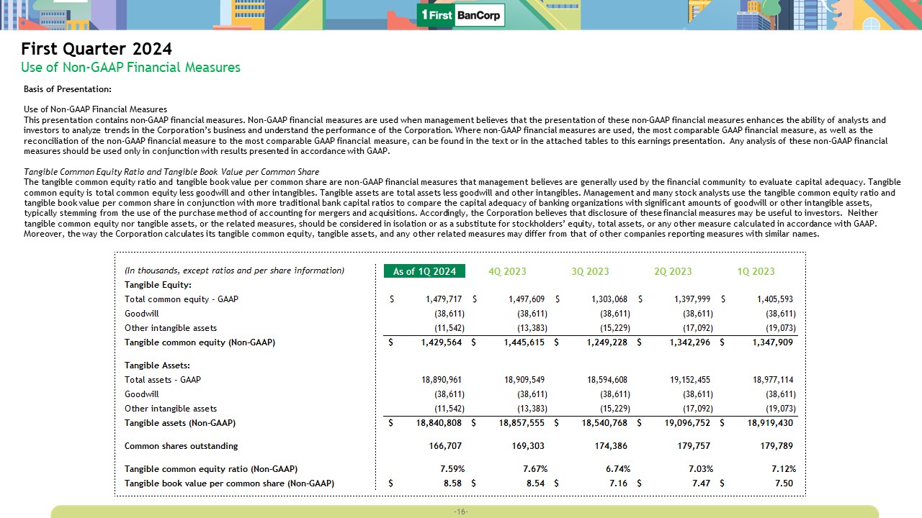This screenshot has height=518, width=922.
Task: Click the Tangible Assets section label
Action: (x=157, y=365)
